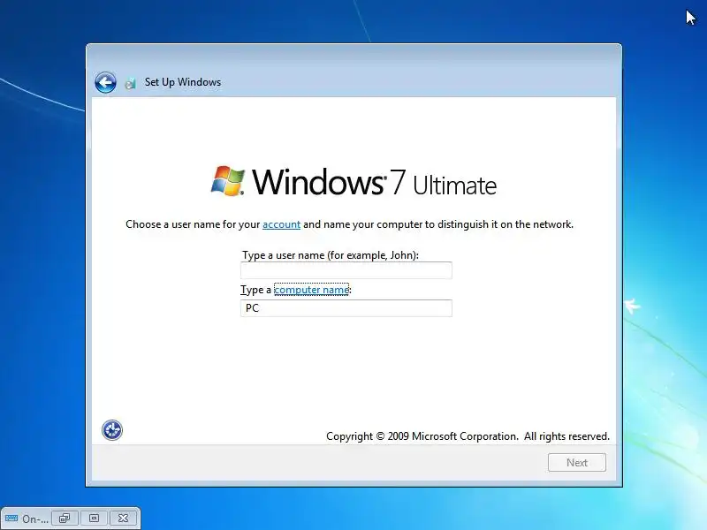Open the 'computer name' help link
707x530 pixels.
point(312,290)
